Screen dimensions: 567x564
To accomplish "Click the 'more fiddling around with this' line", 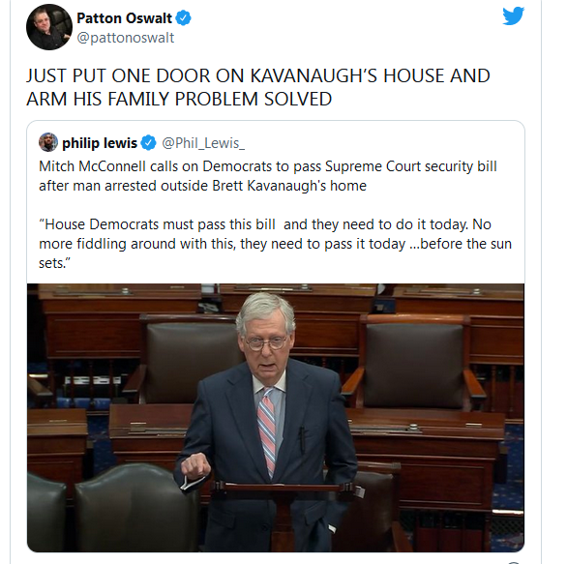I will pos(275,244).
